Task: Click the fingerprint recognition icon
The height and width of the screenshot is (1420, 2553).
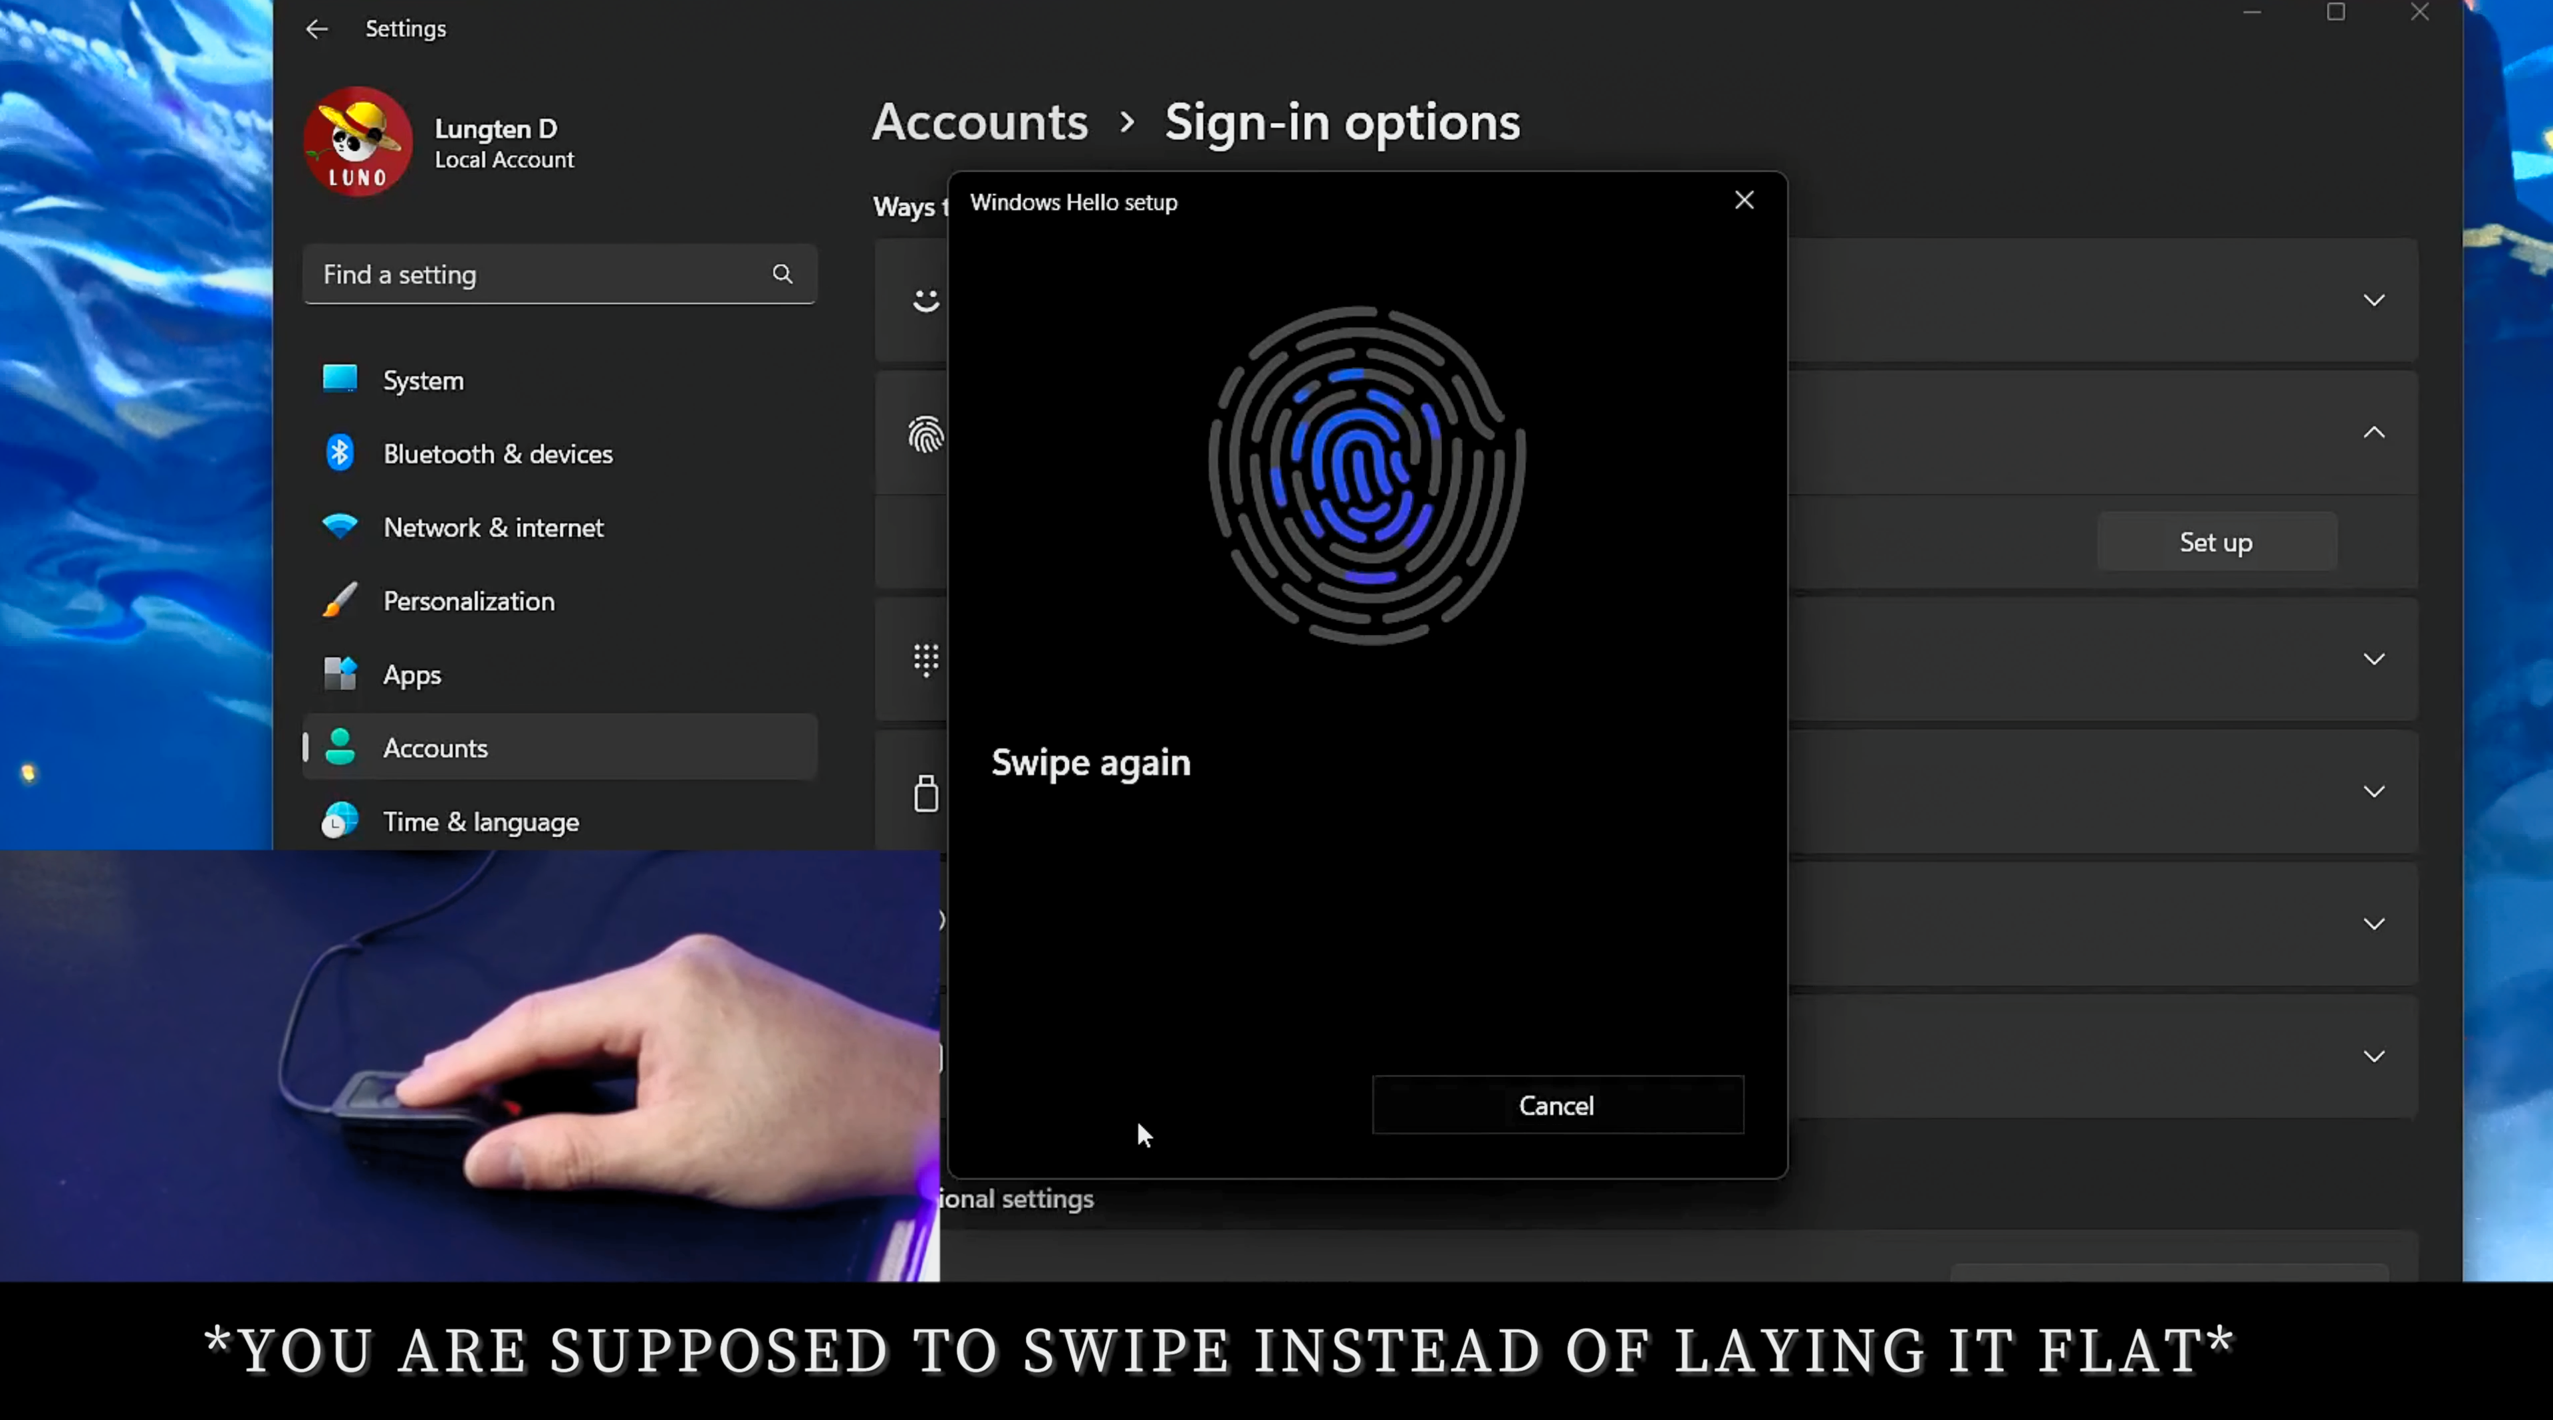Action: click(925, 434)
